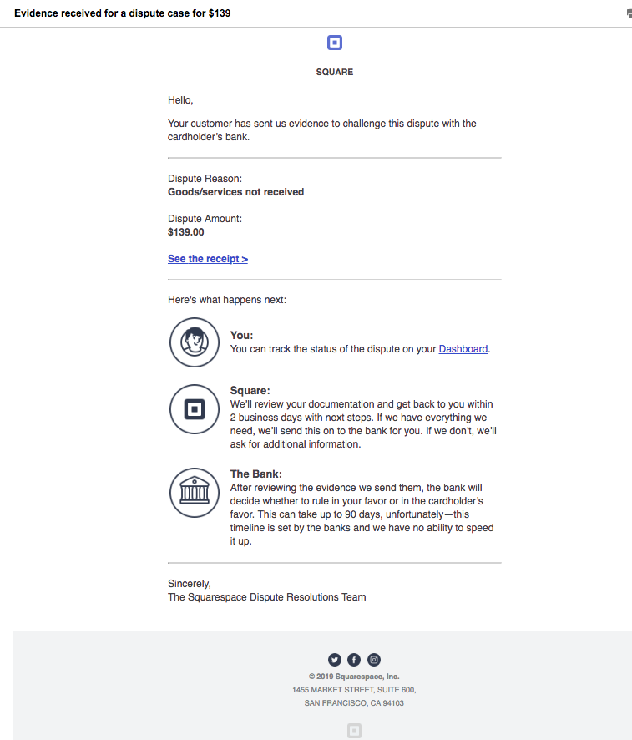Viewport: 632px width, 740px height.
Task: Click the bold The Bank: heading
Action: point(256,474)
